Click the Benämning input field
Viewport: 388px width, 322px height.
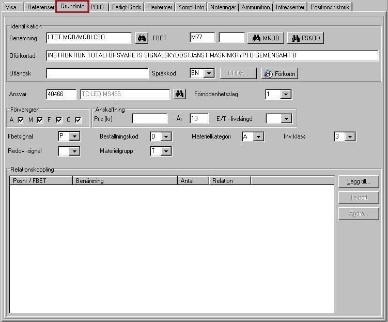[x=89, y=38]
